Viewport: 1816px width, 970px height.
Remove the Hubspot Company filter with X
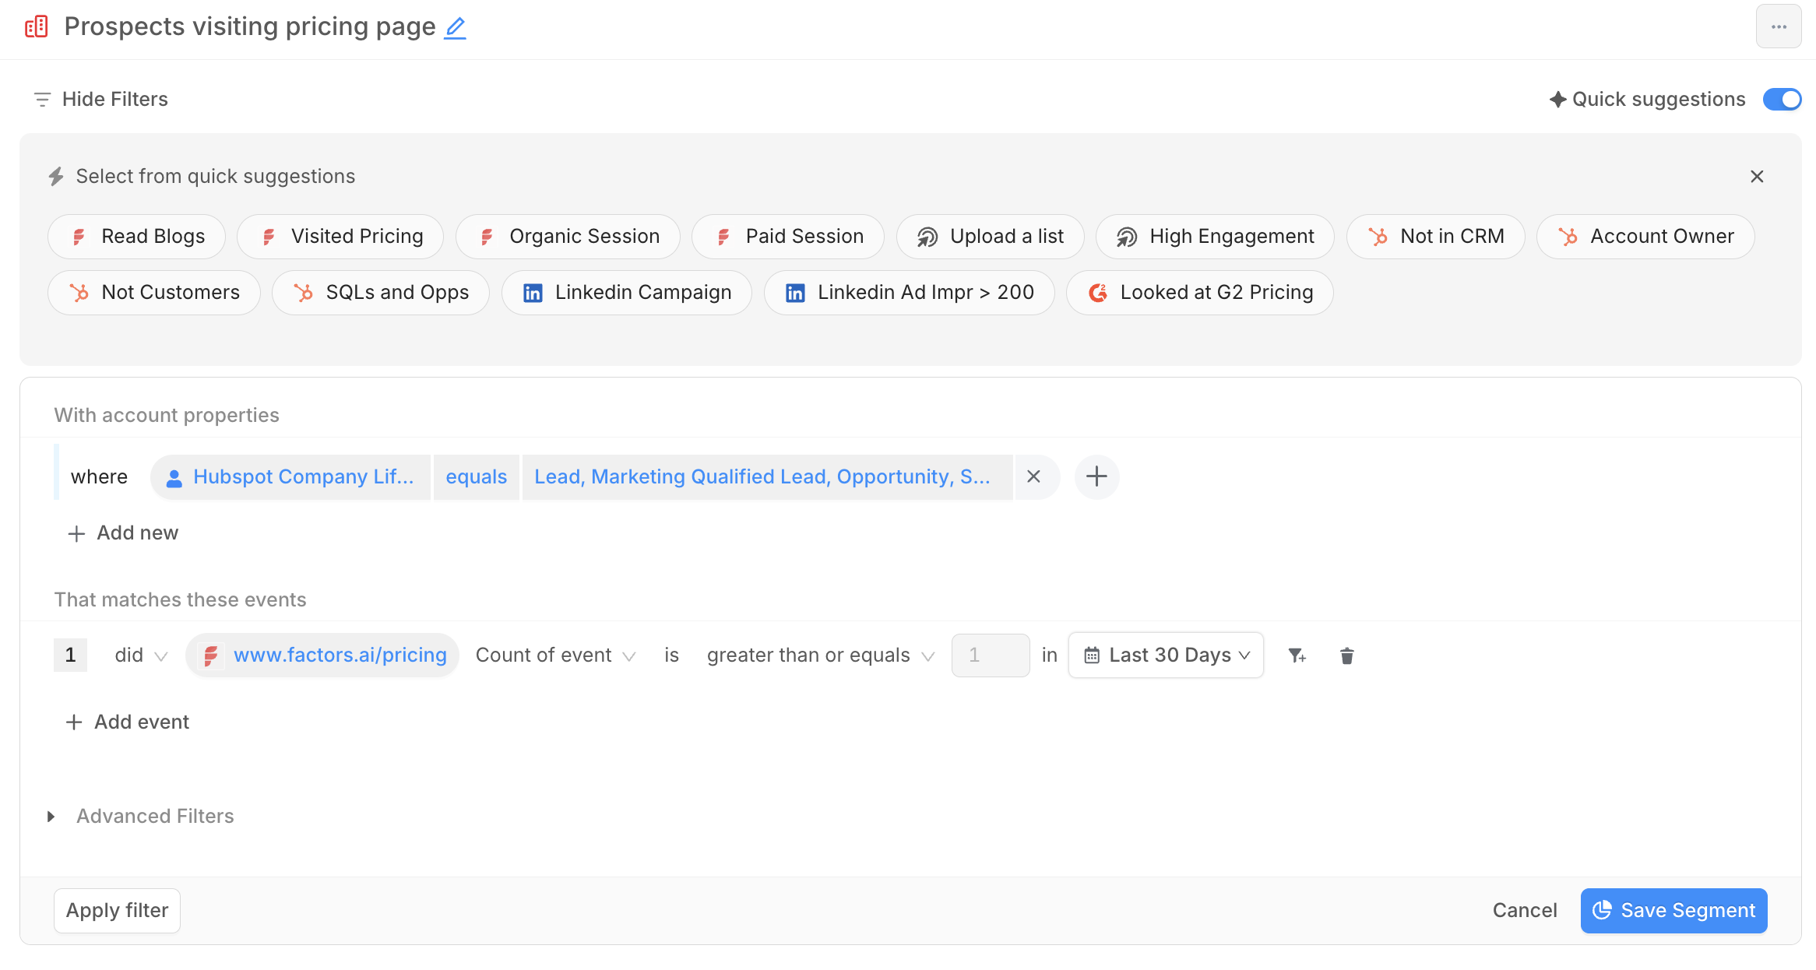click(1034, 476)
